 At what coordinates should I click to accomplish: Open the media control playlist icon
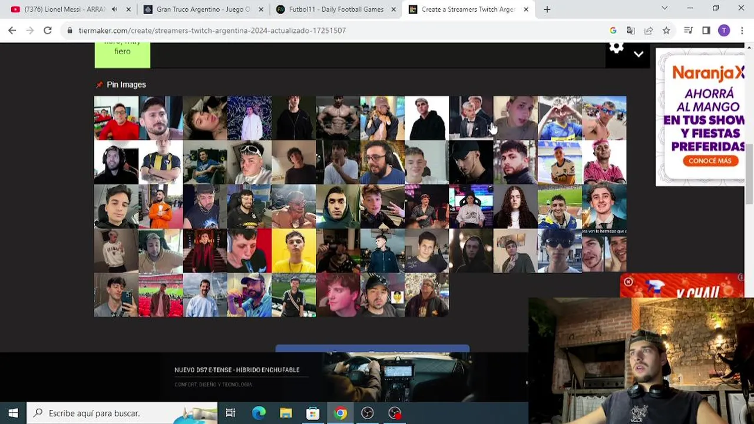(688, 31)
